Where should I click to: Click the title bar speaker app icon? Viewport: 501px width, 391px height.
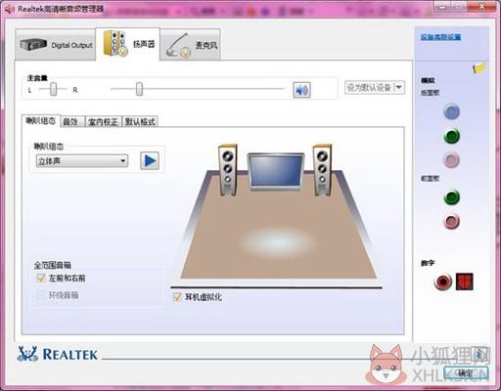9,9
